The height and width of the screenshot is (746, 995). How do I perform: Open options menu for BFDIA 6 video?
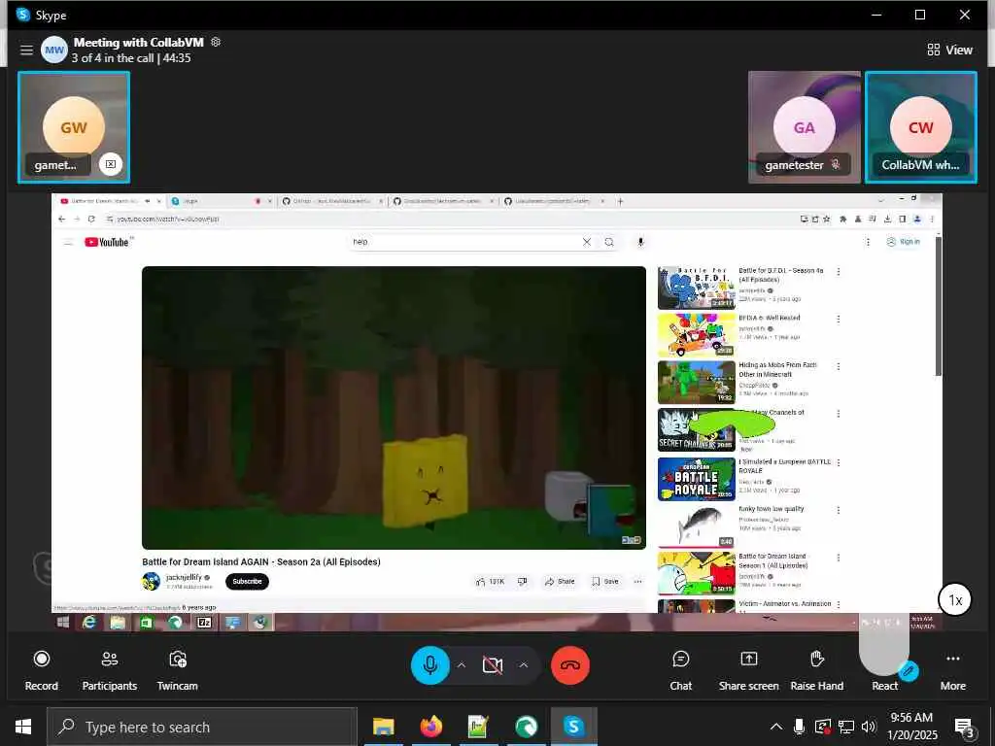coord(839,319)
